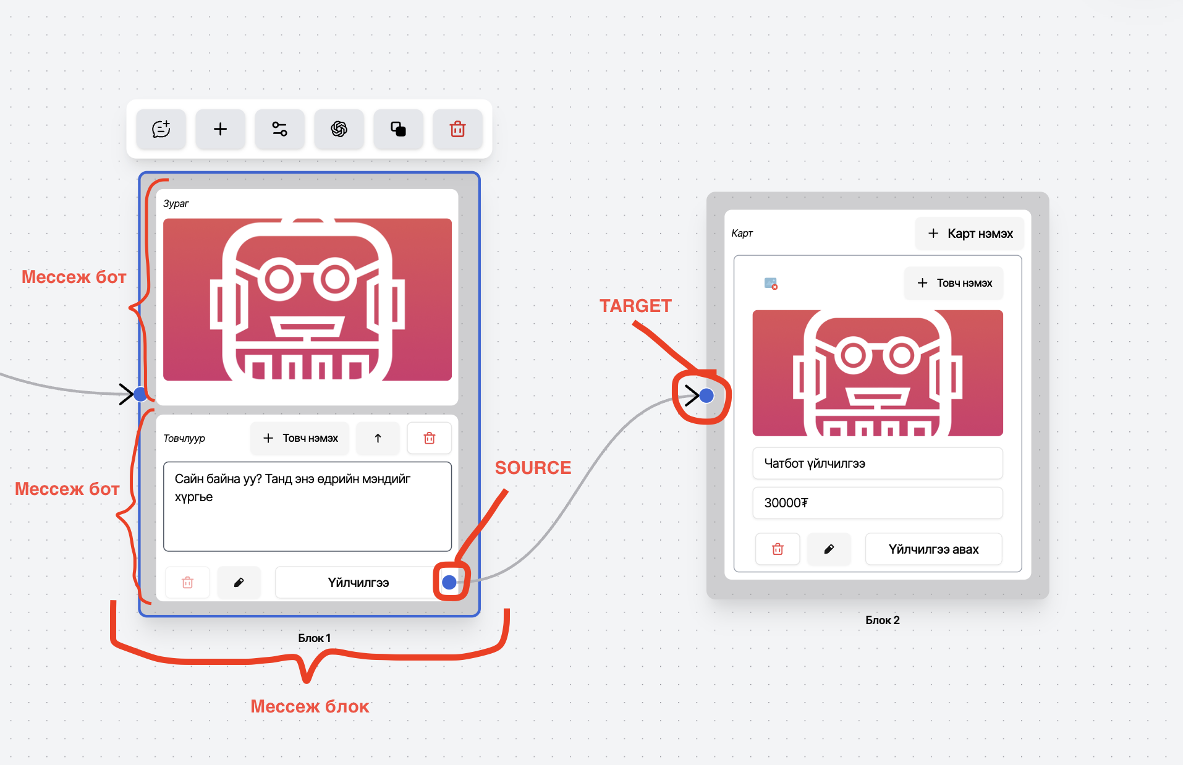The image size is (1183, 765).
Task: Click Товч нэмэх inside the card
Action: (x=954, y=283)
